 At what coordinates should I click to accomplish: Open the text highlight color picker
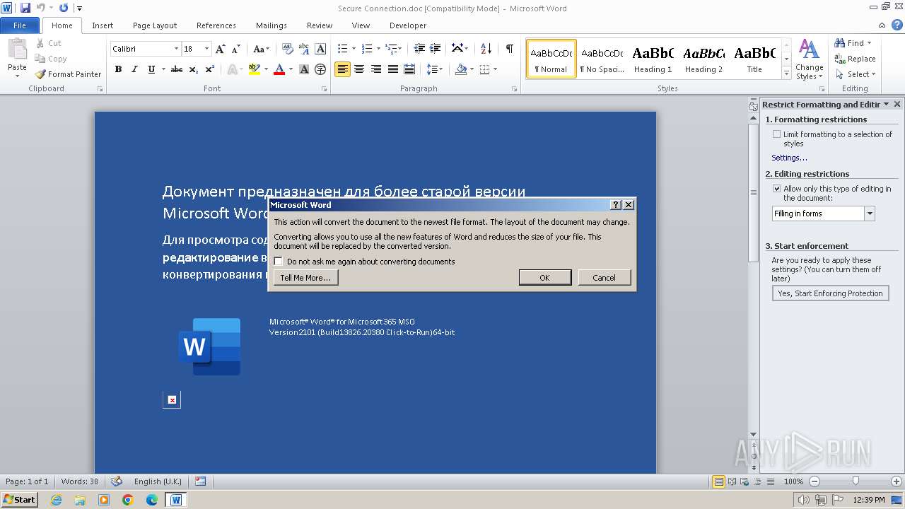pyautogui.click(x=266, y=69)
